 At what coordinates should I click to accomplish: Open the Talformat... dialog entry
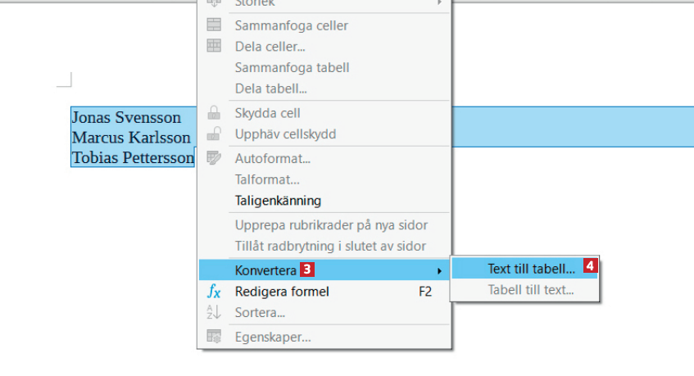267,179
